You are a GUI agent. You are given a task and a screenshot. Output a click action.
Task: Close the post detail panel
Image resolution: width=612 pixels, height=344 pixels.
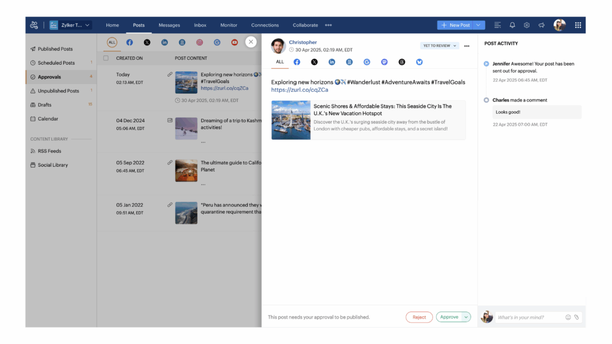pos(250,42)
